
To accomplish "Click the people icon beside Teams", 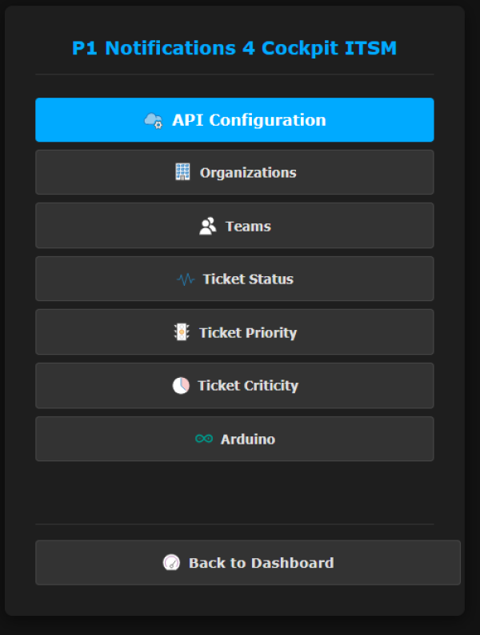I will [x=208, y=227].
